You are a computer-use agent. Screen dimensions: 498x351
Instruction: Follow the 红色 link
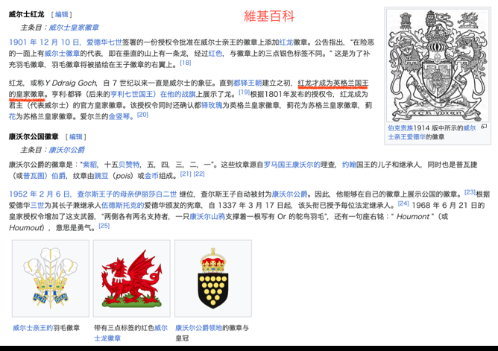(215, 54)
